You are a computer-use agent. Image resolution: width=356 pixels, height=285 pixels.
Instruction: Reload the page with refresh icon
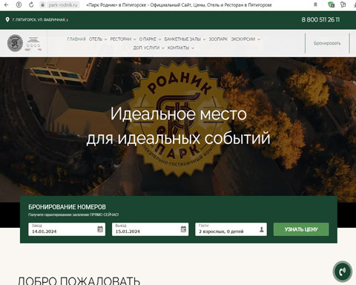pyautogui.click(x=31, y=4)
